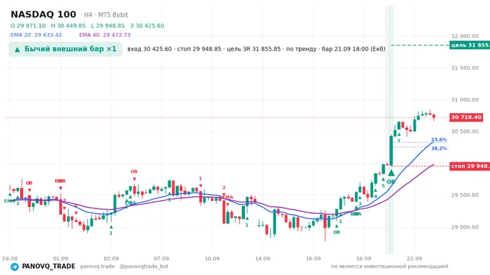This screenshot has height=275, width=490.
Task: Click the green number 5 marker on the rally
Action: (383, 186)
